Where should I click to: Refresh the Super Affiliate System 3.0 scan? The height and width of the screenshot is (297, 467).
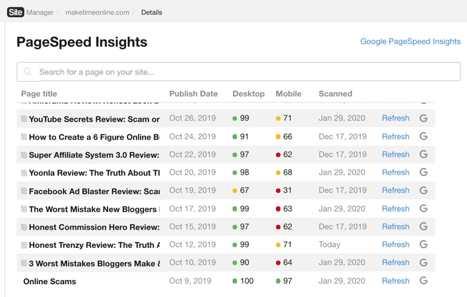396,154
